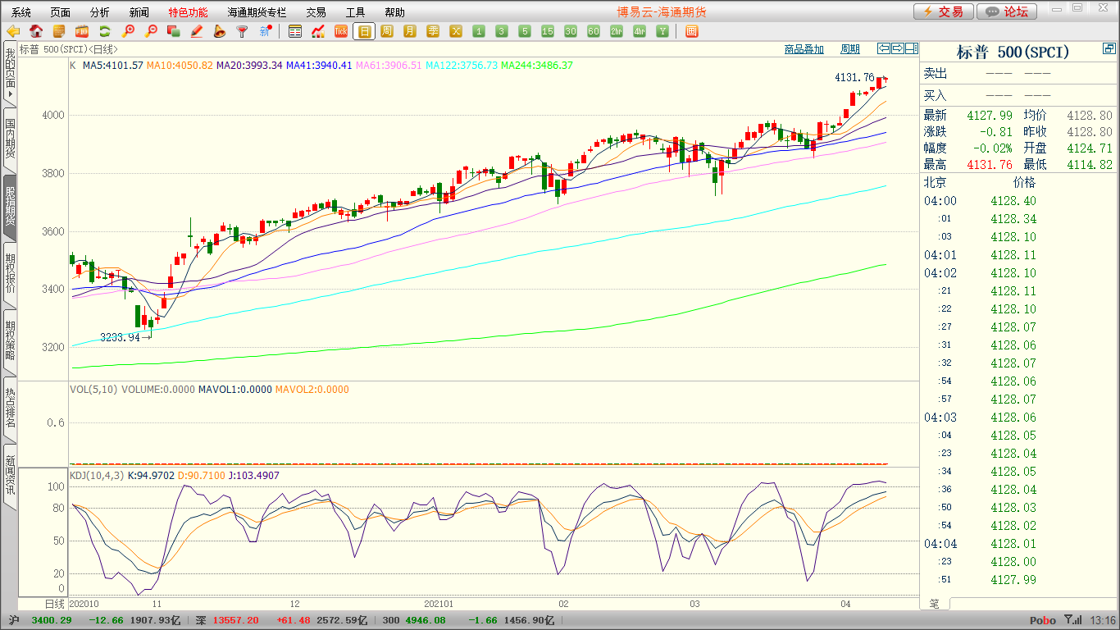Image resolution: width=1120 pixels, height=630 pixels.
Task: Click the restore icon in the 标普 500 header
Action: [1109, 50]
